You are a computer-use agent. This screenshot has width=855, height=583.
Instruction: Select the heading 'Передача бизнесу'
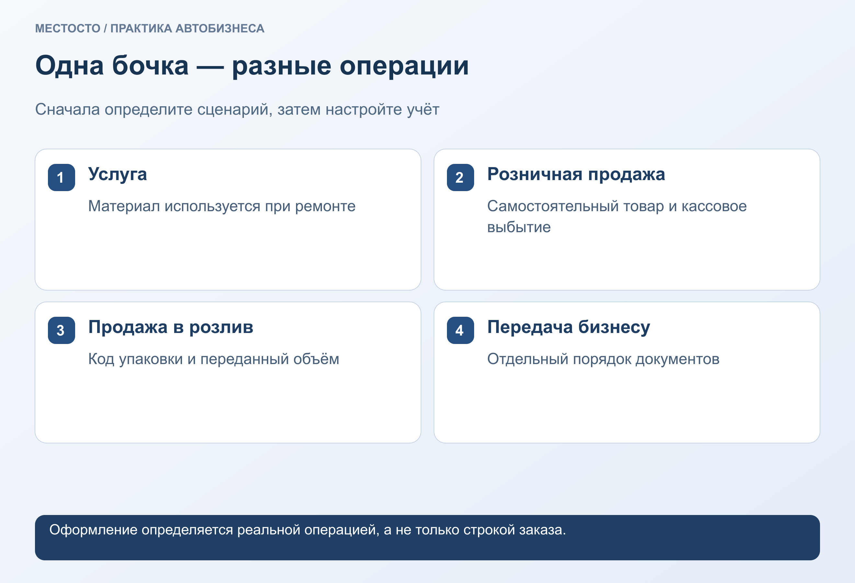[568, 327]
